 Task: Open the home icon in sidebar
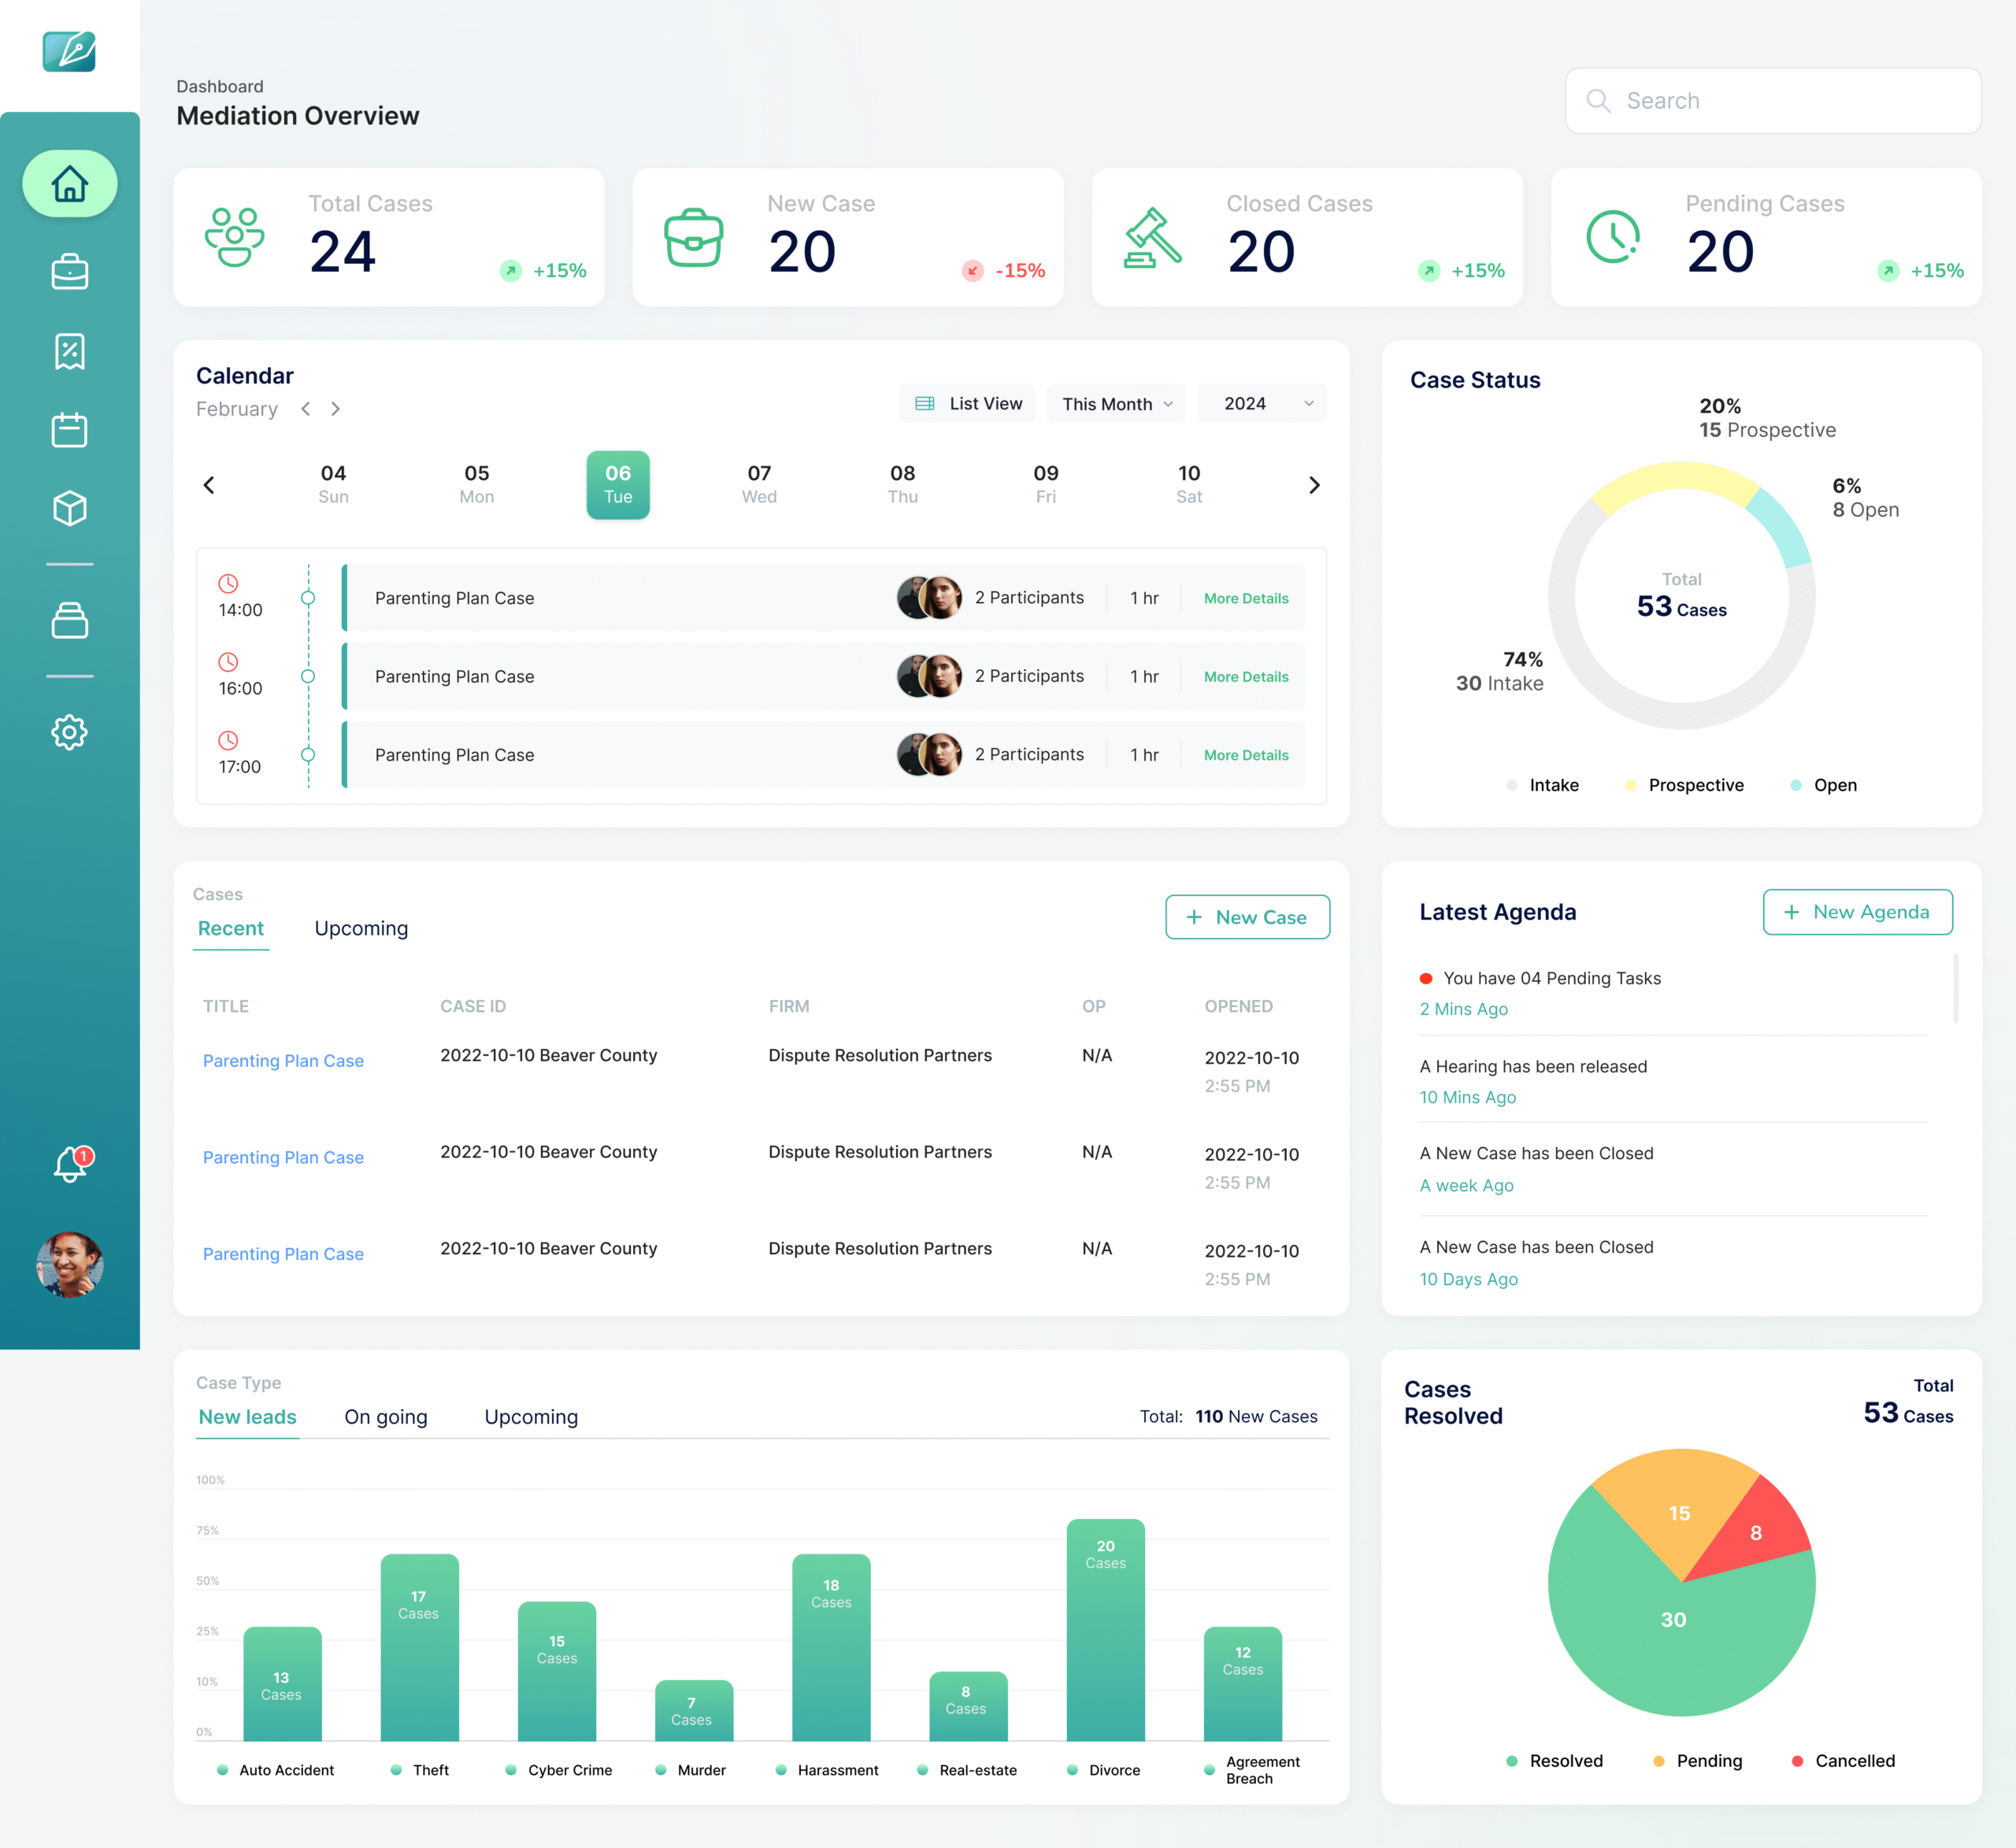point(69,184)
